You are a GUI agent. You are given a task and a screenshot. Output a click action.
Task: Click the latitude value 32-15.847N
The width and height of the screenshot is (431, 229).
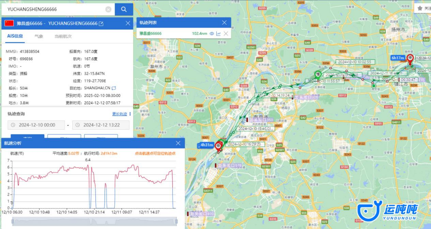(x=94, y=74)
